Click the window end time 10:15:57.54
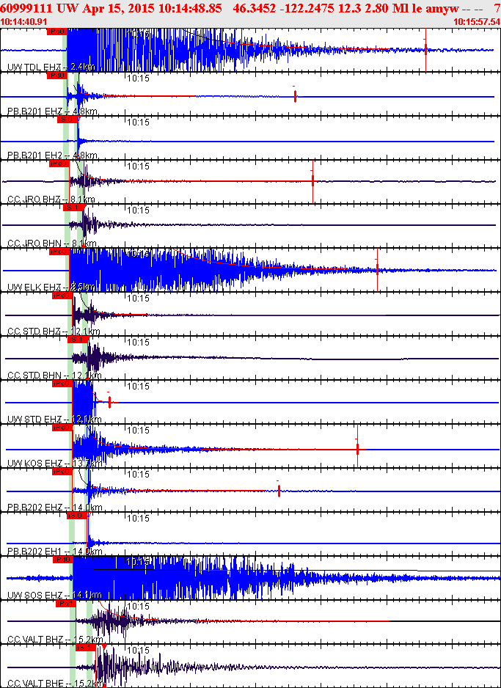This screenshot has width=501, height=688. click(477, 22)
